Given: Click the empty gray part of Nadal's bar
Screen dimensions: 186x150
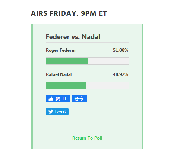Looking at the screenshot, I should point(108,85).
